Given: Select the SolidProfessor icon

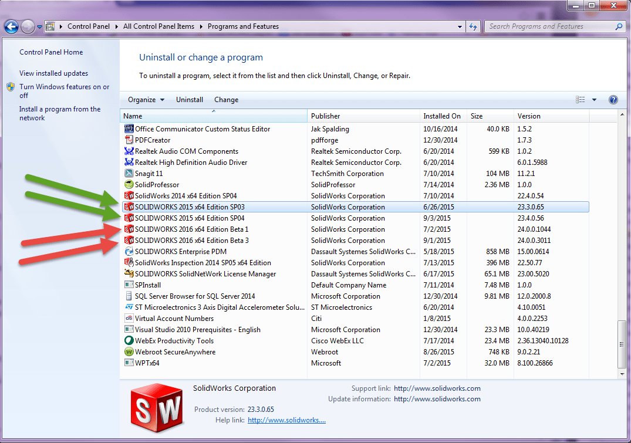Looking at the screenshot, I should [x=129, y=185].
